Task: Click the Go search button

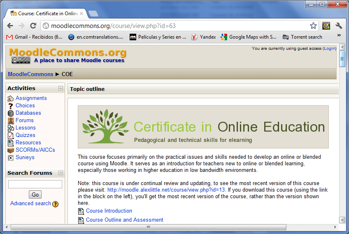Action: point(35,195)
